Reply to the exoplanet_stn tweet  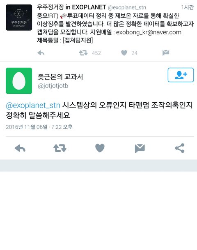[x=41, y=53]
